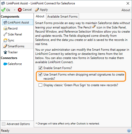
Task: Click the Apply pencil icon
Action: point(37,10)
